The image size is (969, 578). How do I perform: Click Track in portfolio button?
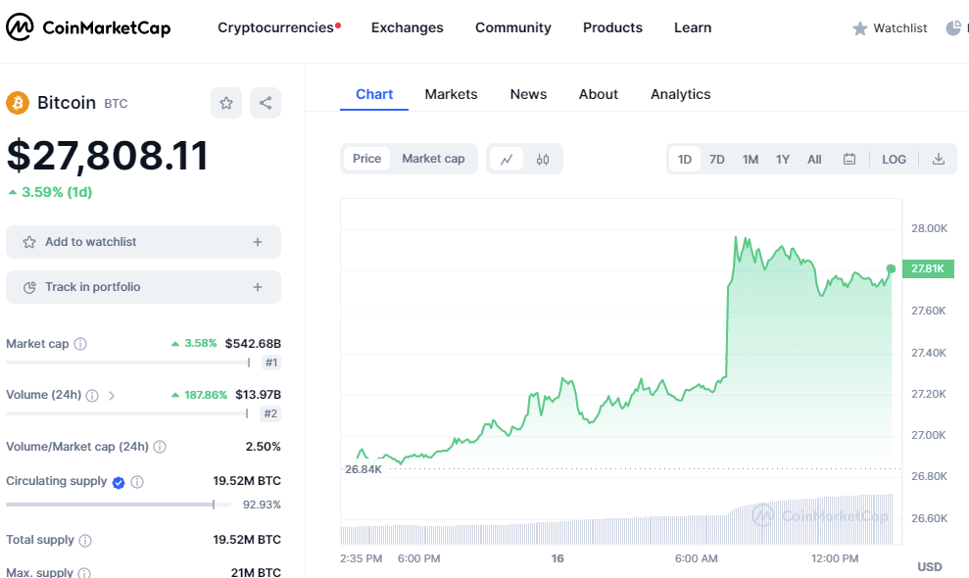(143, 287)
